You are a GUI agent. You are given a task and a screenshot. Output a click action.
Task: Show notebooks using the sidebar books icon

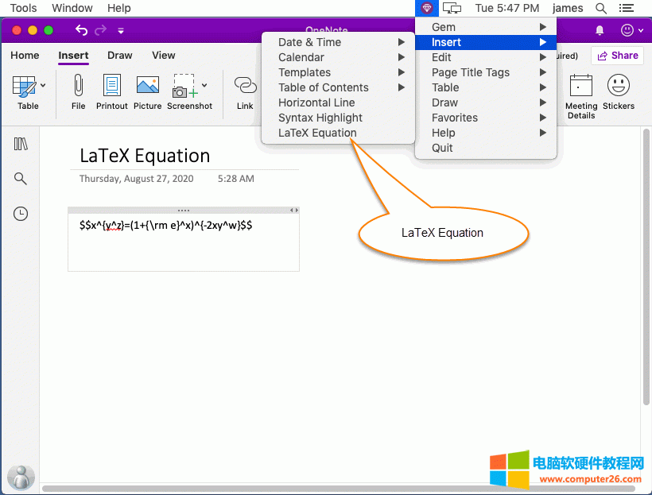pyautogui.click(x=21, y=144)
